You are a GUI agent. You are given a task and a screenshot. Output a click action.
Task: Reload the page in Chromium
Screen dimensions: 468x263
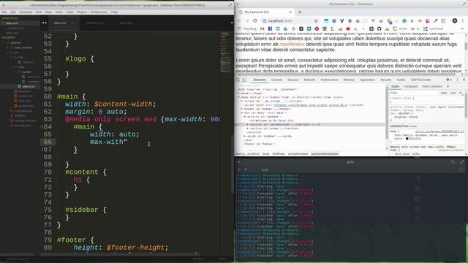pos(255,21)
